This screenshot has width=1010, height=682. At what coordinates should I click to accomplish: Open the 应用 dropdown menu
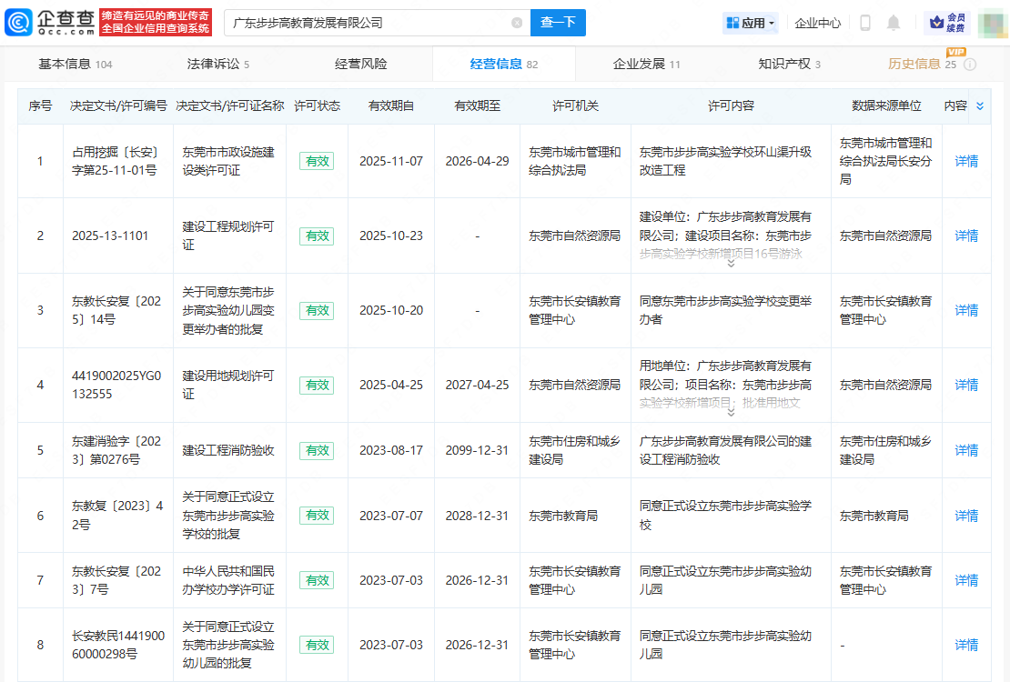click(751, 23)
